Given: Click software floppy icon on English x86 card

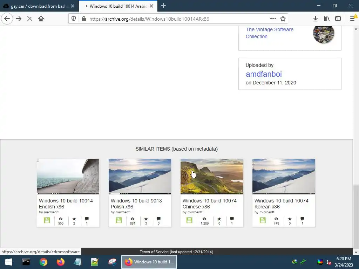Looking at the screenshot, I should pyautogui.click(x=47, y=220).
